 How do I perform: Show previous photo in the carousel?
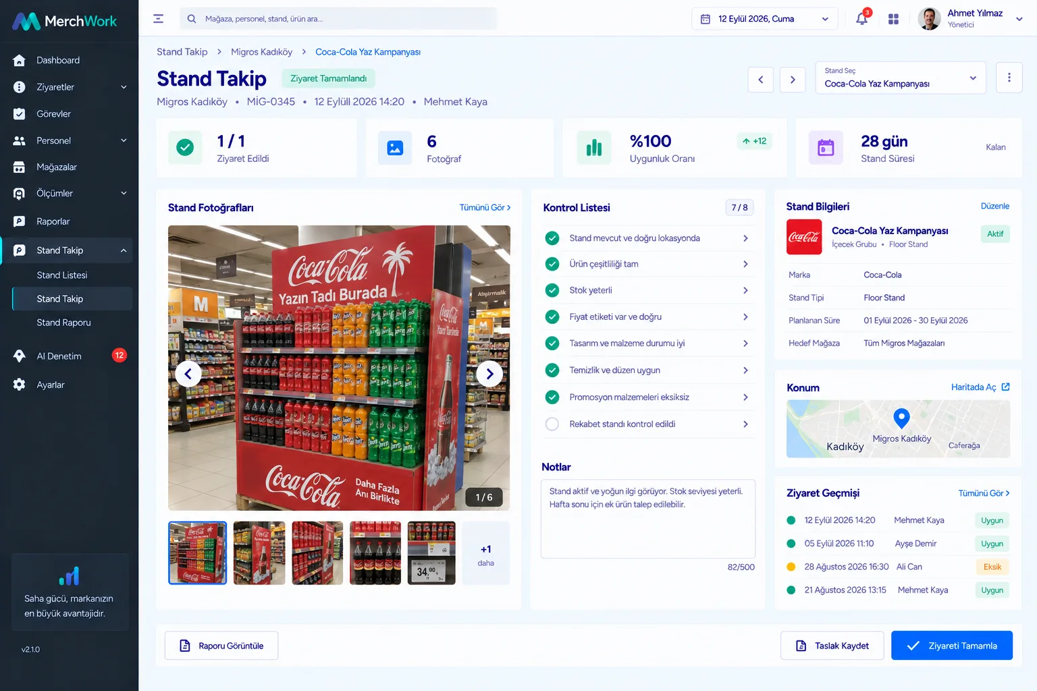pos(188,374)
